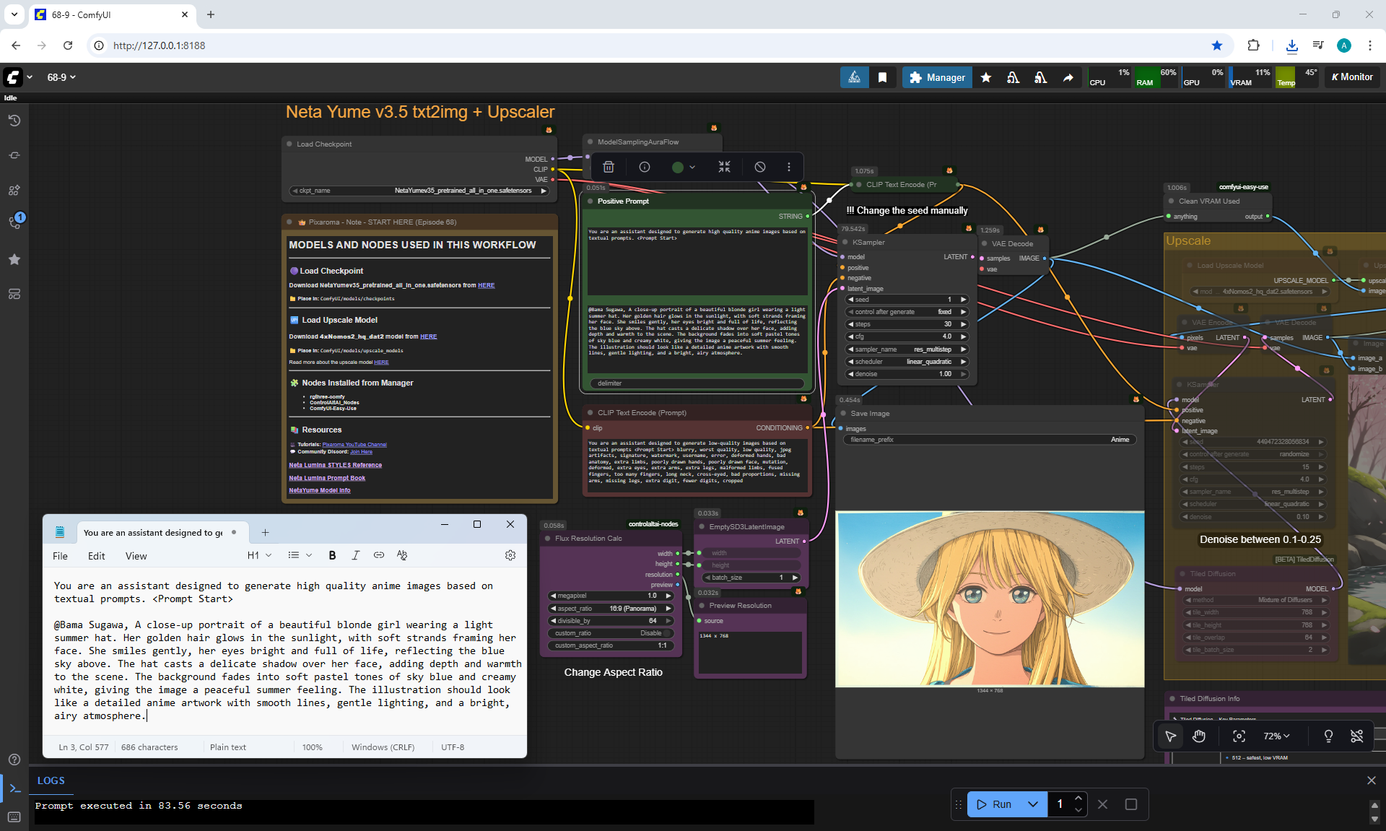Increase the batch count stepper next to Run
The image size is (1386, 831).
click(x=1078, y=799)
